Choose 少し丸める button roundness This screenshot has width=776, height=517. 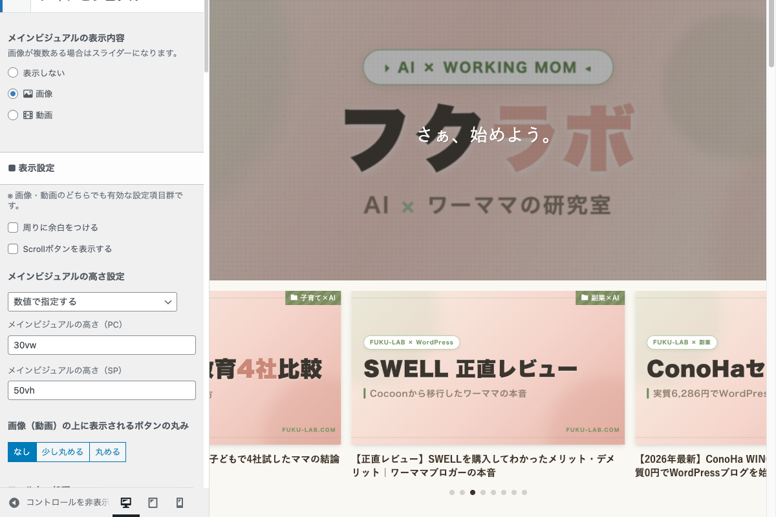[63, 452]
